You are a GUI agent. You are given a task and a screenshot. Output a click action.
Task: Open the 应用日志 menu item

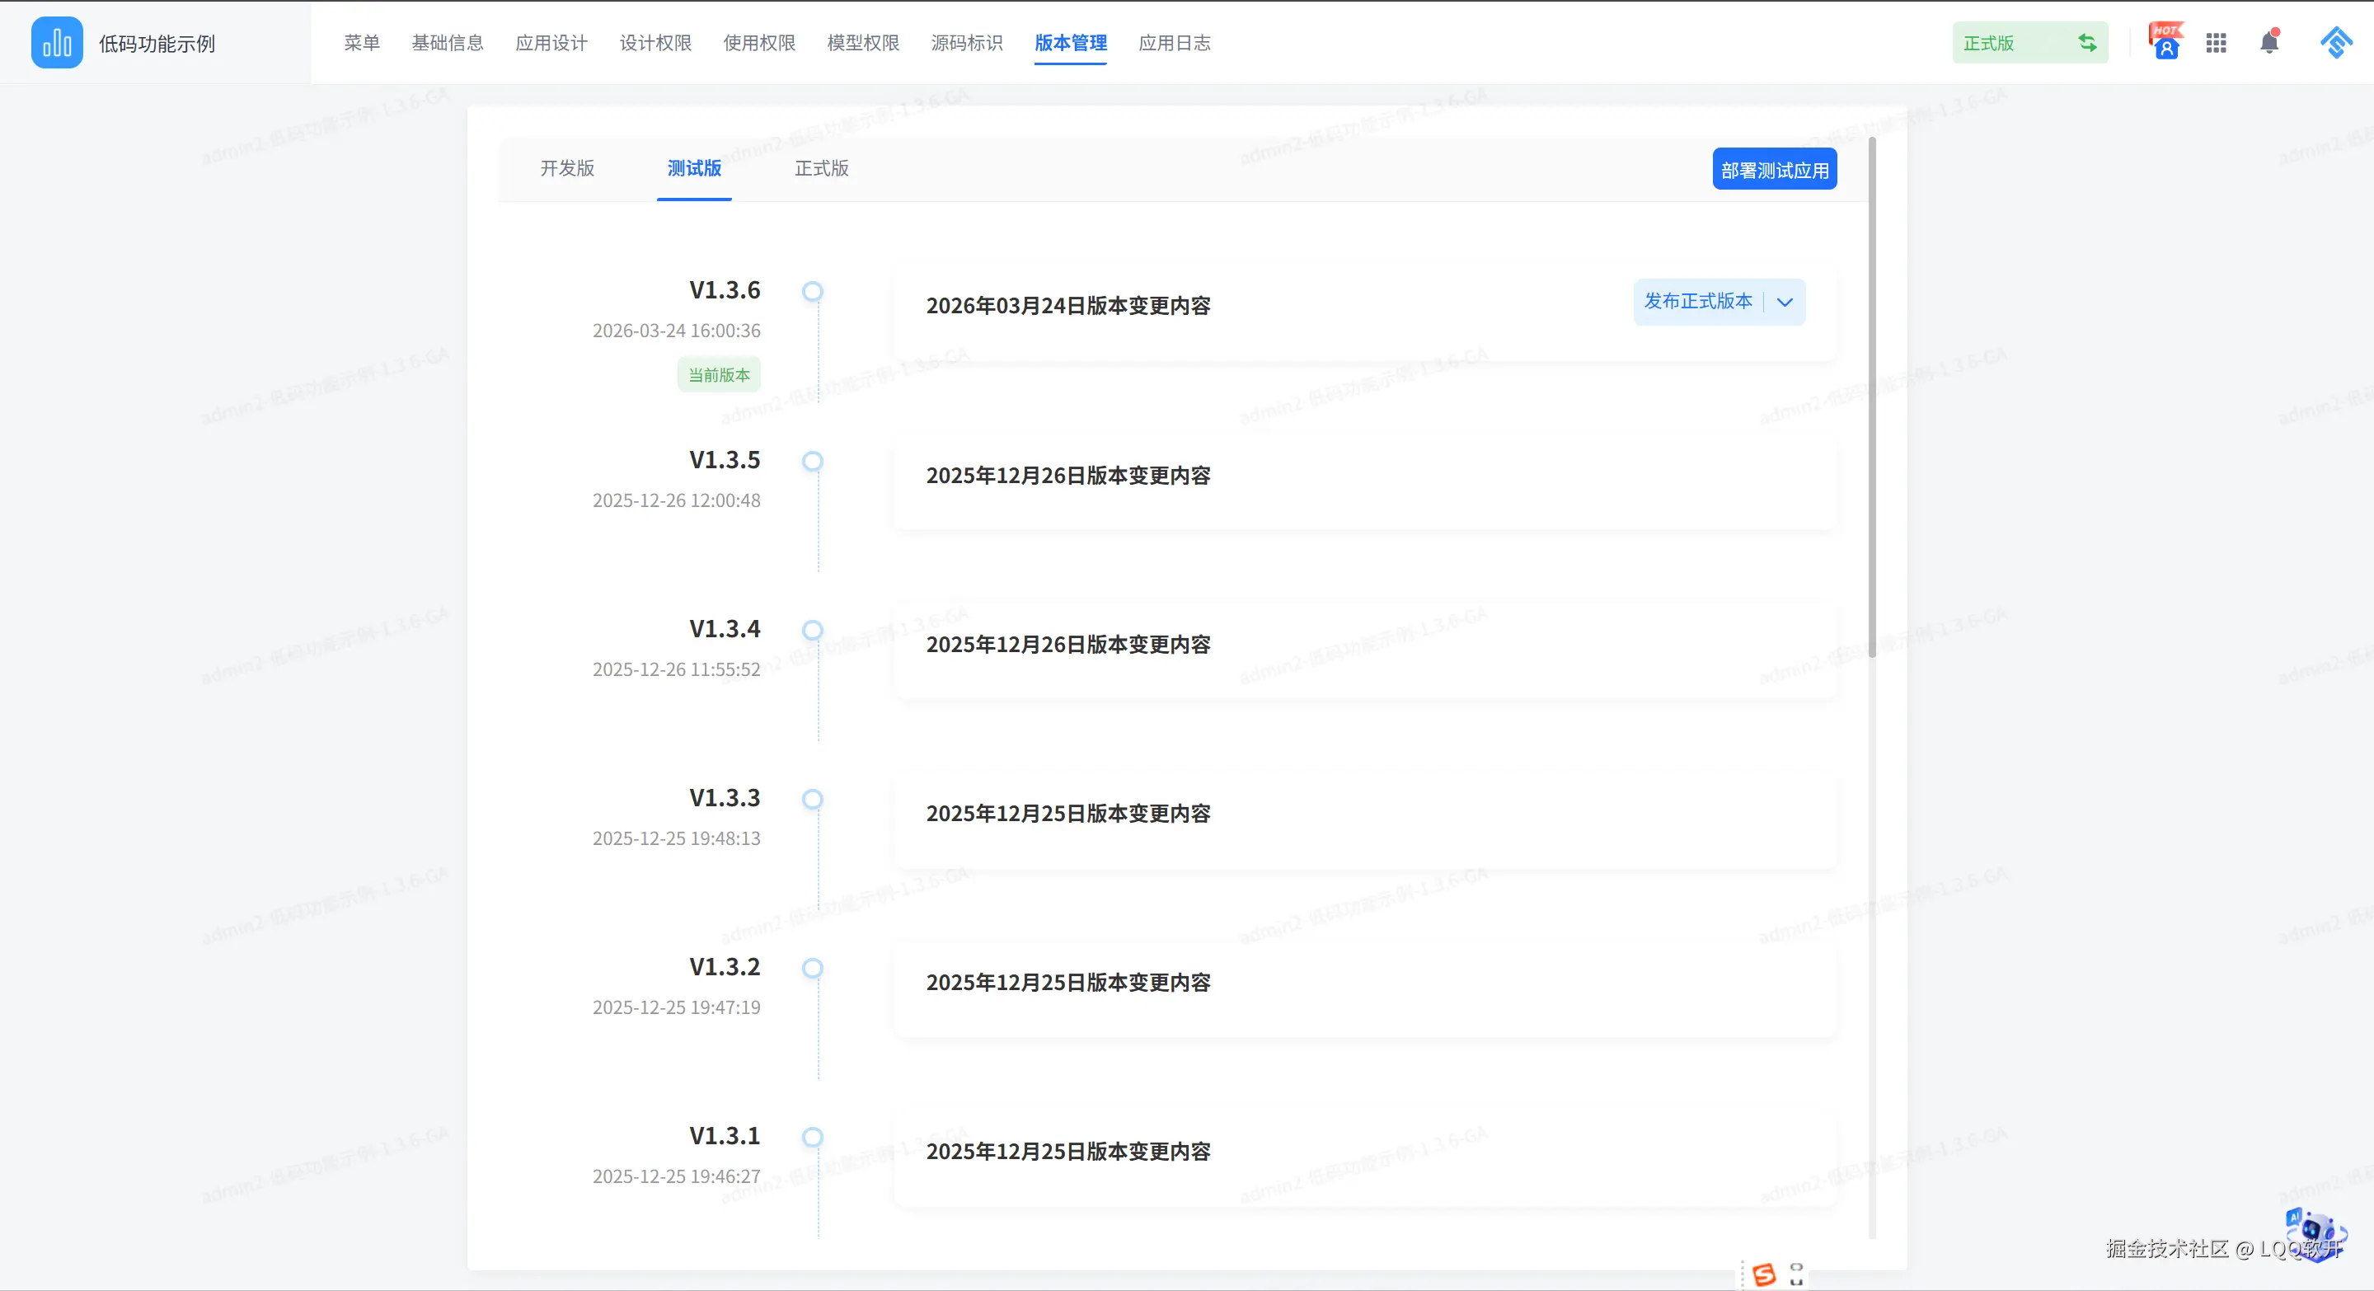pyautogui.click(x=1174, y=42)
